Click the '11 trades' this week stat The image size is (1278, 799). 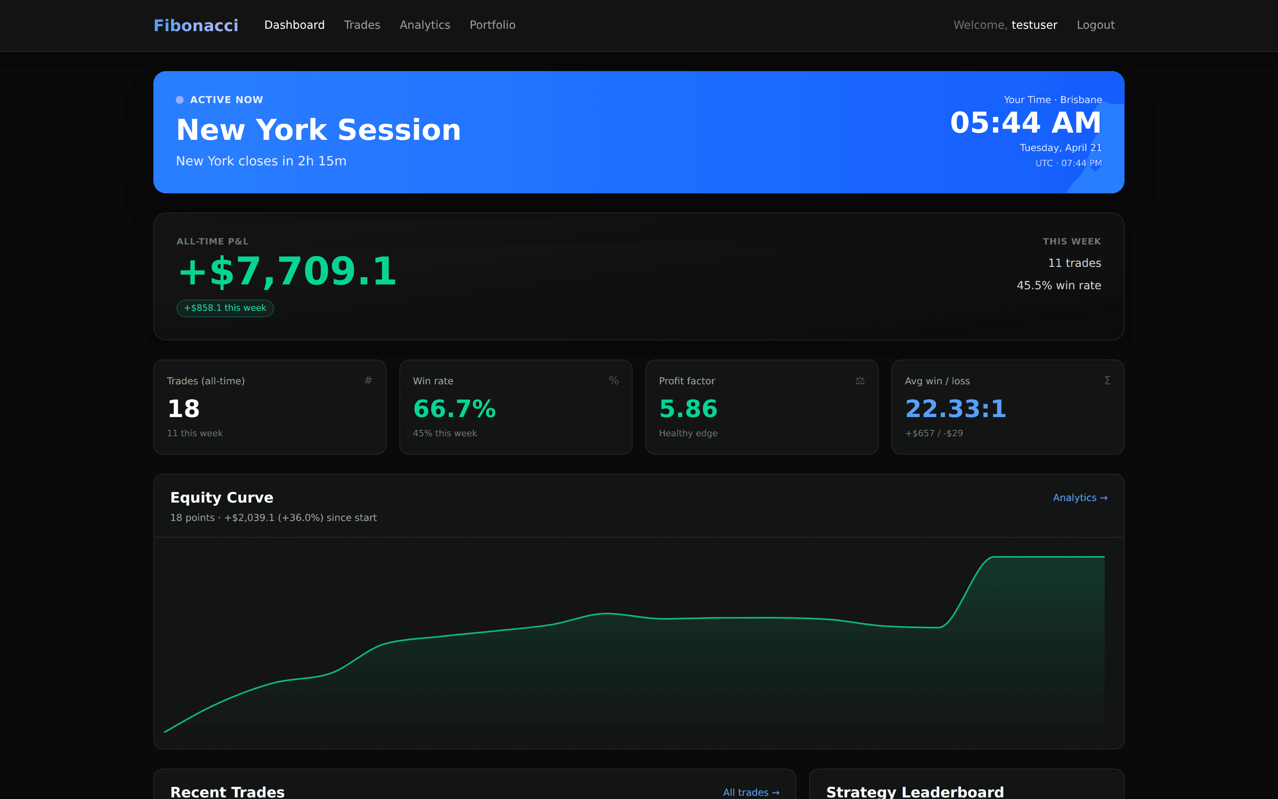tap(1074, 263)
